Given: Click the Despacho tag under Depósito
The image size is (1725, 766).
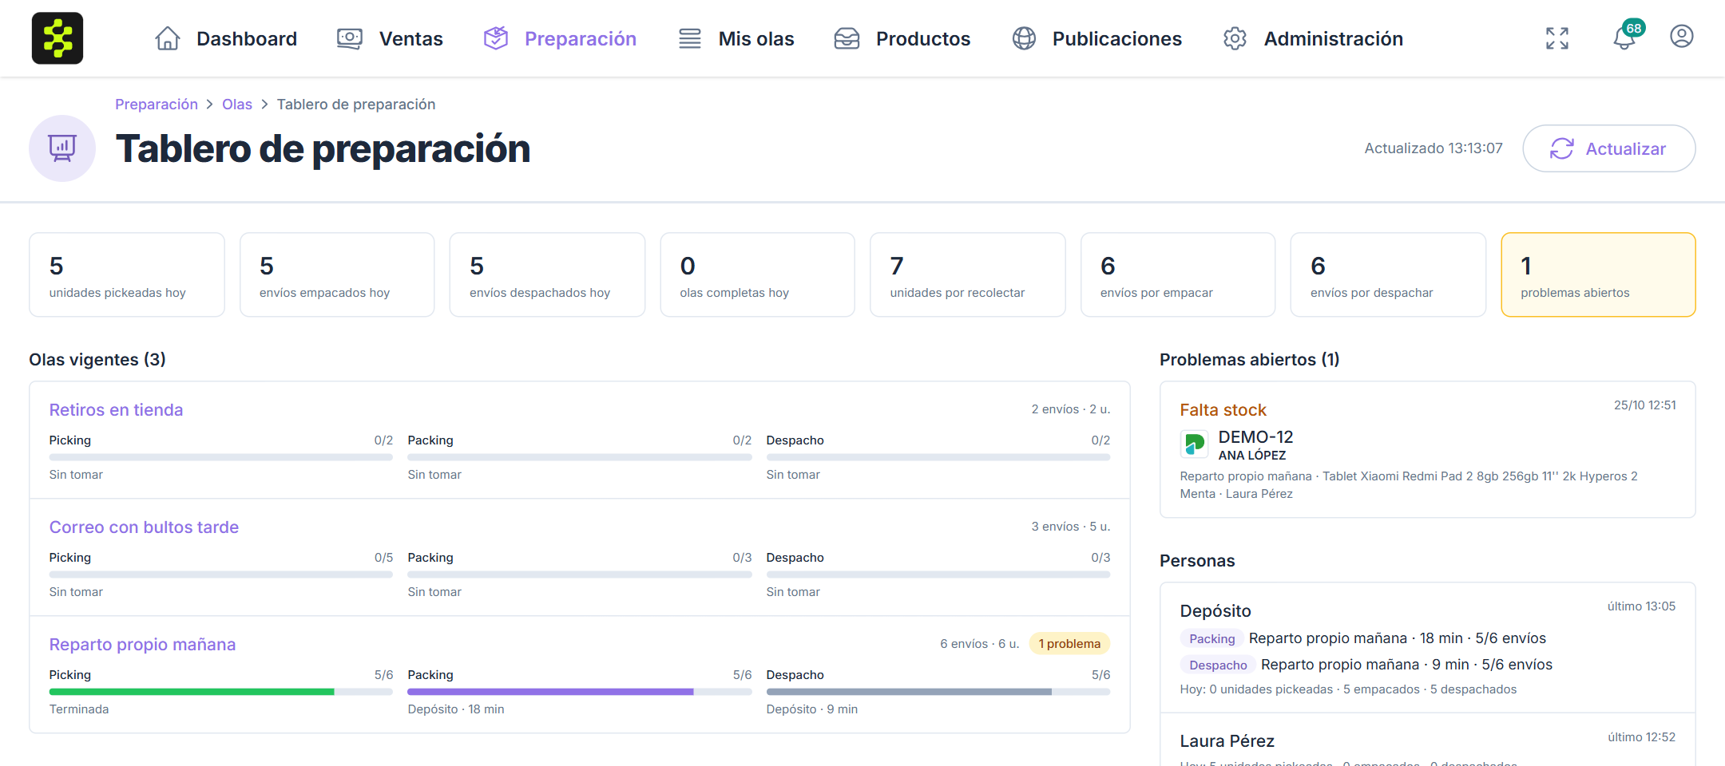Looking at the screenshot, I should coord(1218,665).
